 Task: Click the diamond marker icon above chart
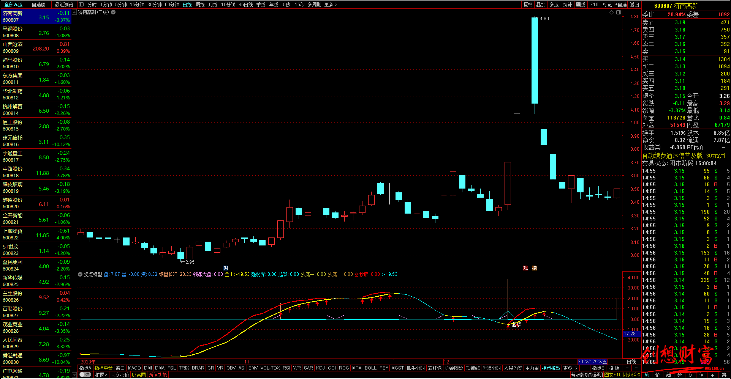point(611,13)
